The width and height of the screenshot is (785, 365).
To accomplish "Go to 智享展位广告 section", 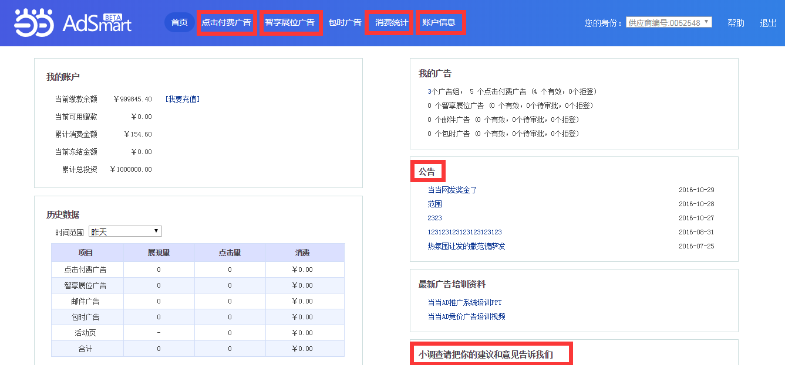I will click(290, 23).
